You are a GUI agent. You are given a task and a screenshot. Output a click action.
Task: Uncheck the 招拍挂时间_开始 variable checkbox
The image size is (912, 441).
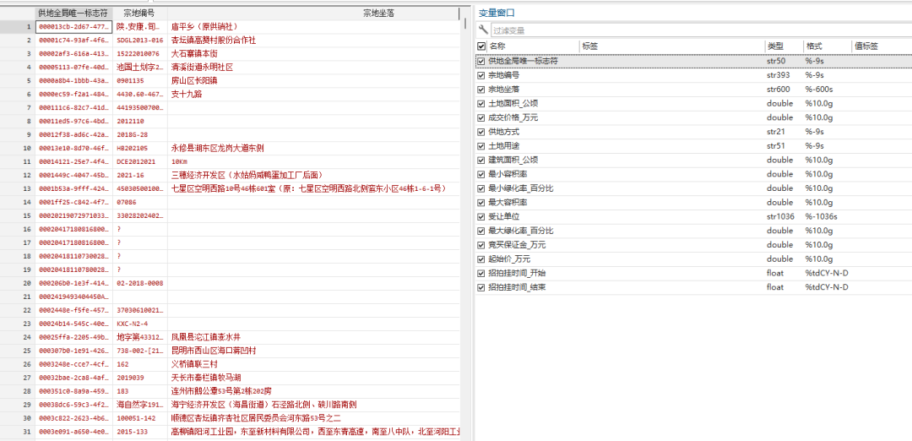(x=481, y=274)
